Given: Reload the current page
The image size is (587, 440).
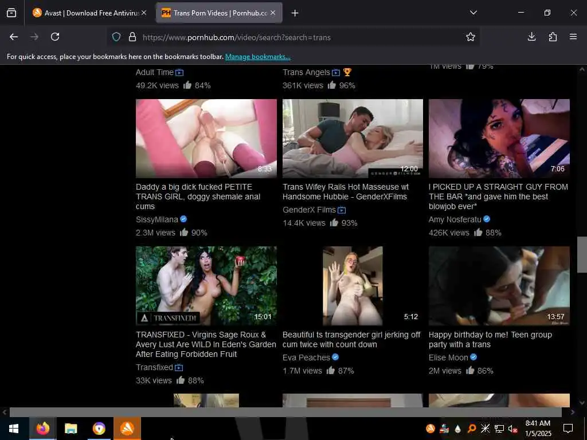Looking at the screenshot, I should pyautogui.click(x=55, y=37).
